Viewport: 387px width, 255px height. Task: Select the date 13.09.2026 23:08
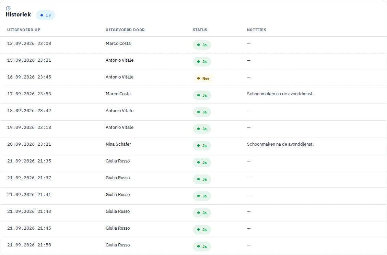pyautogui.click(x=29, y=44)
